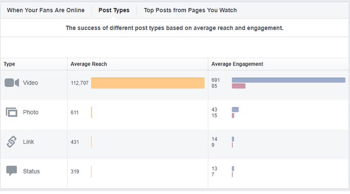Click the Status speech bubble icon
350x194 pixels.
[x=12, y=171]
